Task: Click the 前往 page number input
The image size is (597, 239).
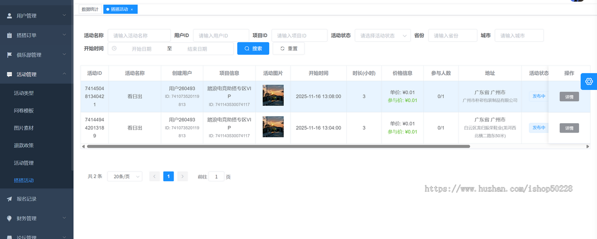Action: [x=216, y=176]
